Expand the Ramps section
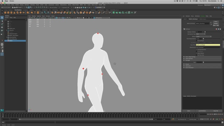Viewport: 224px width, 126px height. (202, 64)
